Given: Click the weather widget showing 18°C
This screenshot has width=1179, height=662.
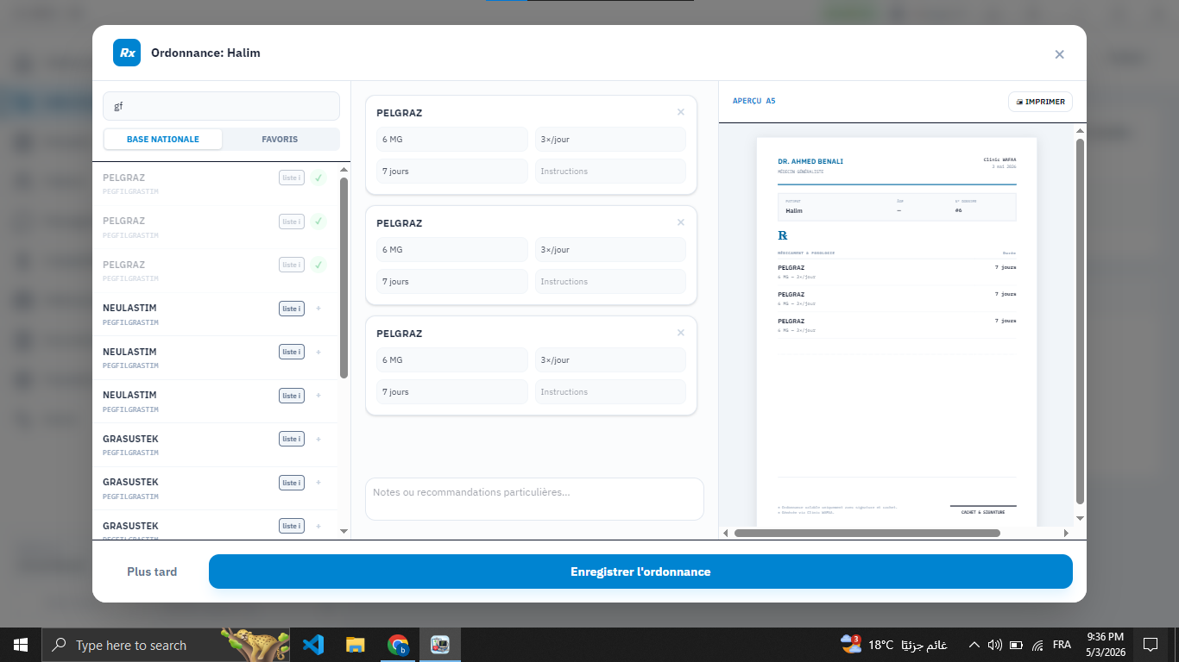Looking at the screenshot, I should pos(893,645).
